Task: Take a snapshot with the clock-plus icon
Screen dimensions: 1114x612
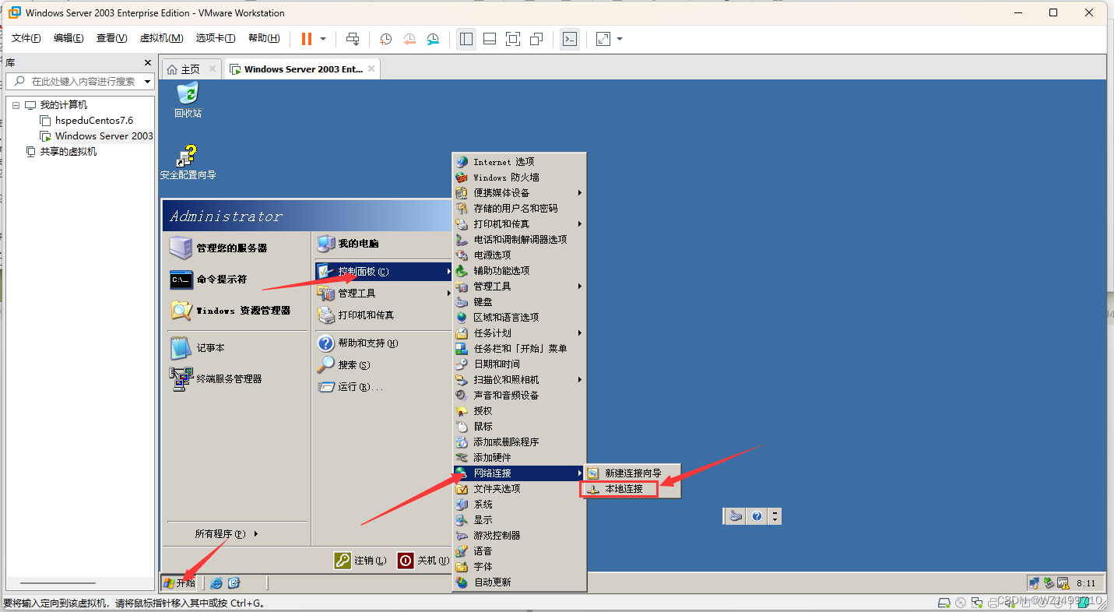Action: click(x=385, y=38)
